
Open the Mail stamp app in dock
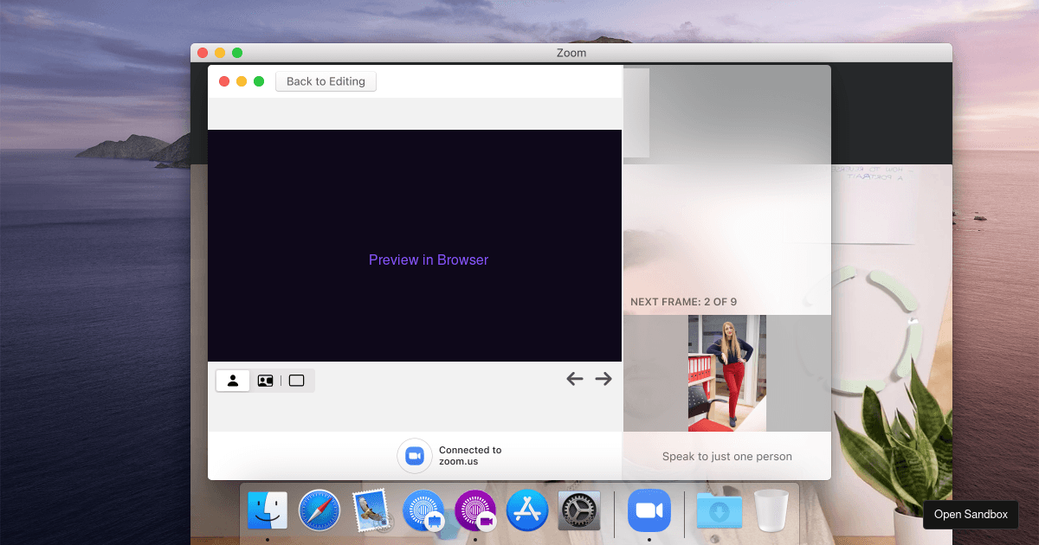[x=372, y=510]
